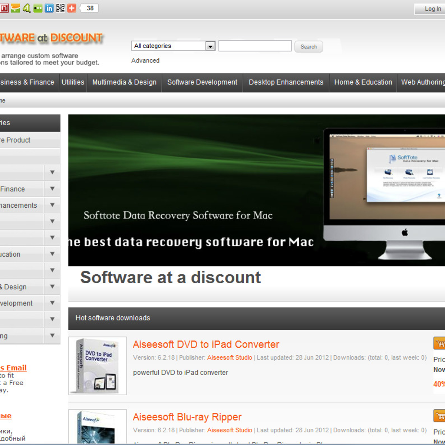
Task: Click the search text input field
Action: coord(255,46)
